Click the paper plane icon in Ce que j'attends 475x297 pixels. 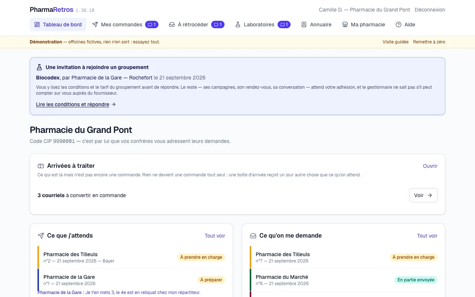41,236
